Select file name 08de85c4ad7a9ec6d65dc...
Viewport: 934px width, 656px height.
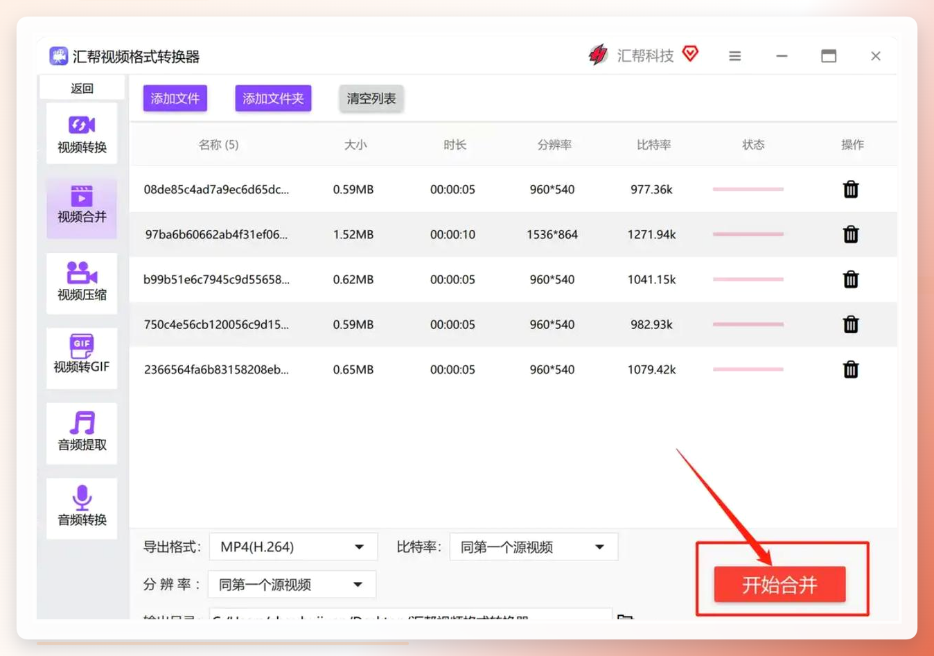[x=216, y=189]
